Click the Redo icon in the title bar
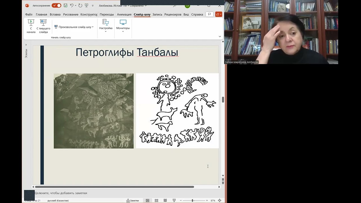This screenshot has width=361, height=203. point(80,5)
